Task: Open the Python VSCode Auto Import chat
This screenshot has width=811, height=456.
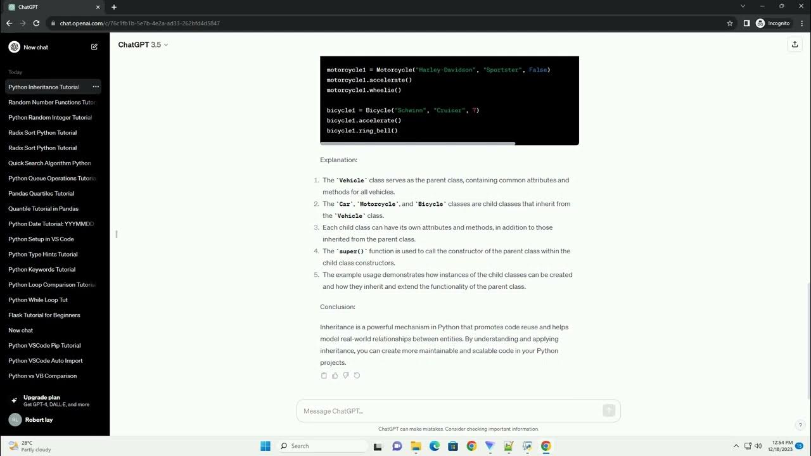Action: pyautogui.click(x=54, y=360)
